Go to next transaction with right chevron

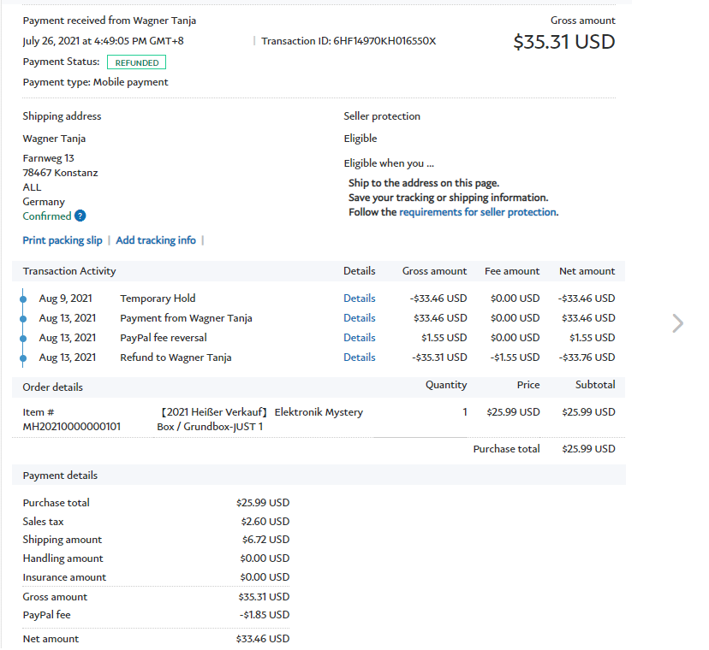click(x=677, y=322)
